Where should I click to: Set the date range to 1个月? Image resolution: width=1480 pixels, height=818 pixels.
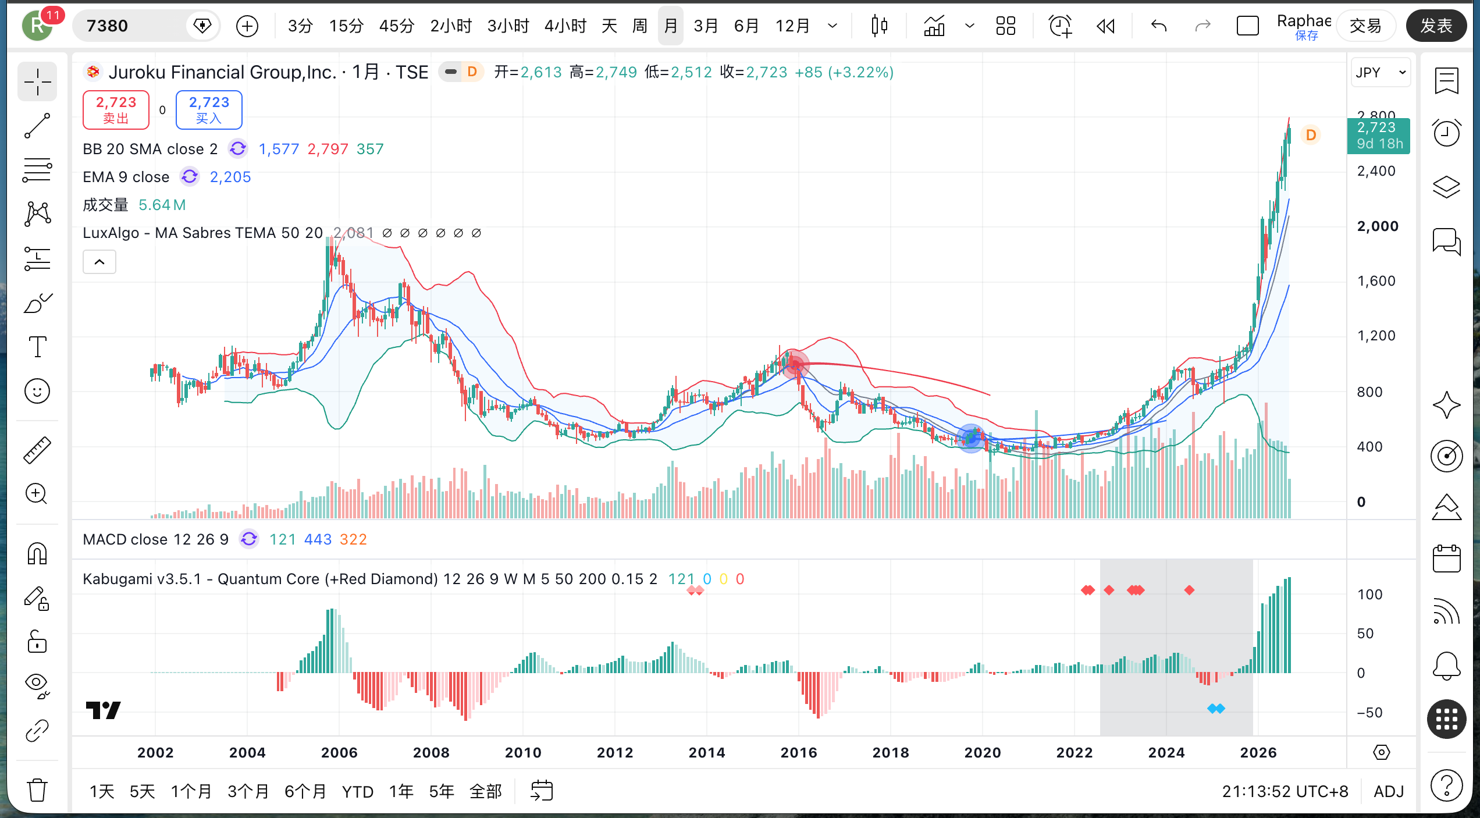tap(191, 791)
